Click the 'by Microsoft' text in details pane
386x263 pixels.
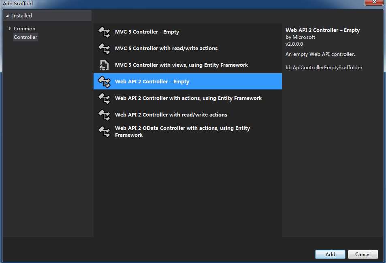pos(300,37)
